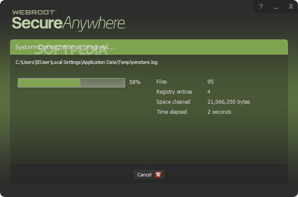The image size is (298, 197).
Task: Minimize the SecureAnywhere window
Action: tap(276, 7)
